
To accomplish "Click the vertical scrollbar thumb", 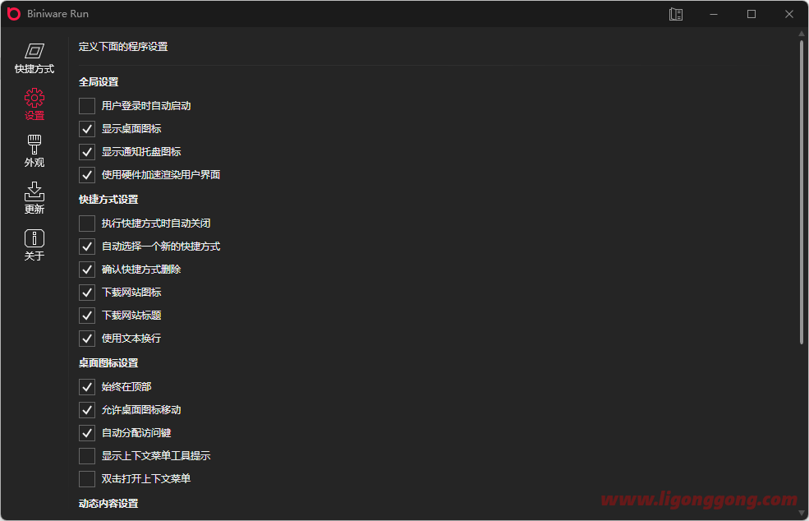I will 802,192.
